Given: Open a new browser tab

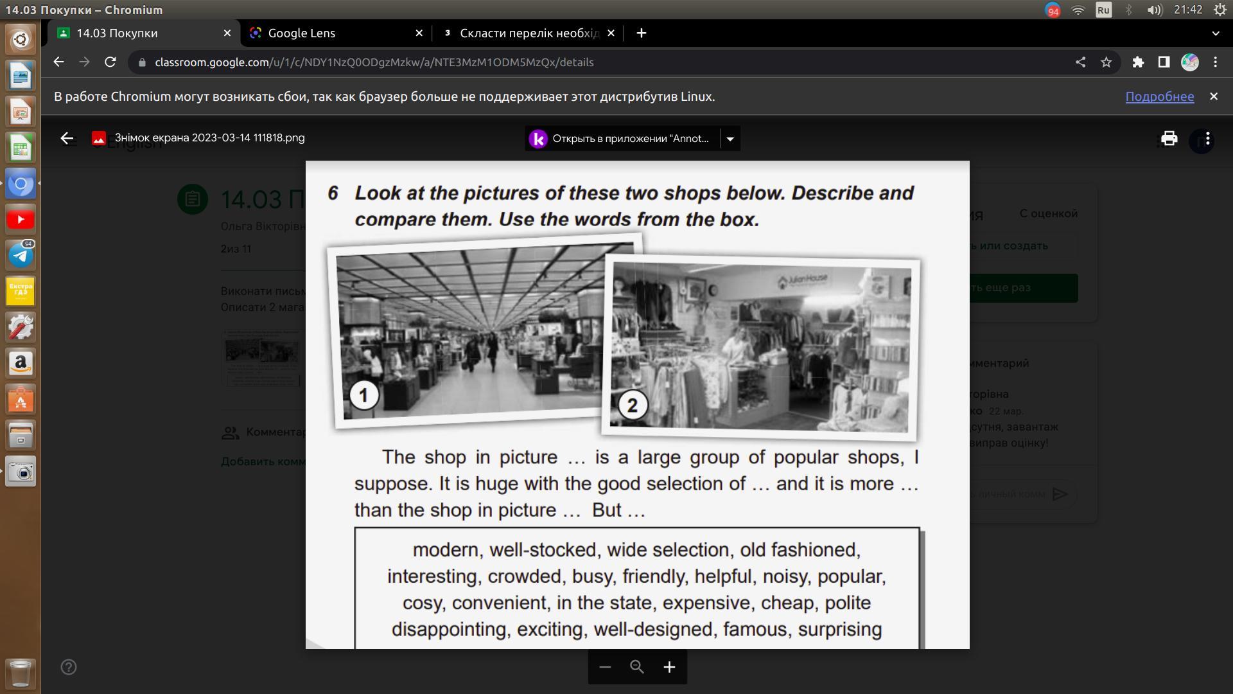Looking at the screenshot, I should [x=642, y=33].
